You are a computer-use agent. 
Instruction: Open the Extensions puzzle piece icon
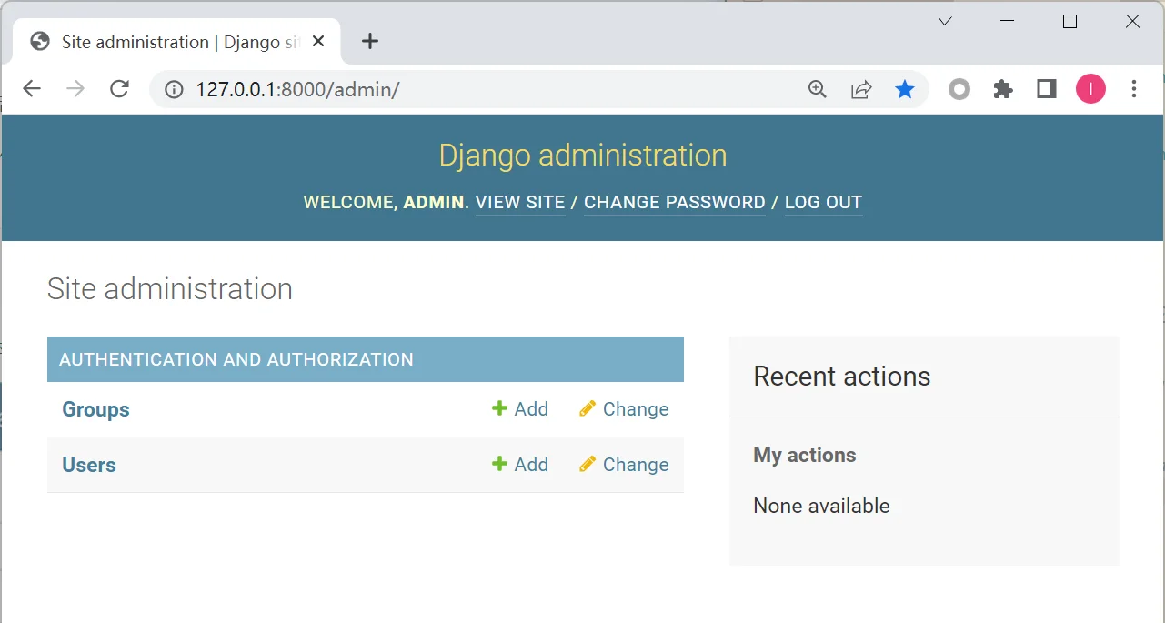(1003, 89)
